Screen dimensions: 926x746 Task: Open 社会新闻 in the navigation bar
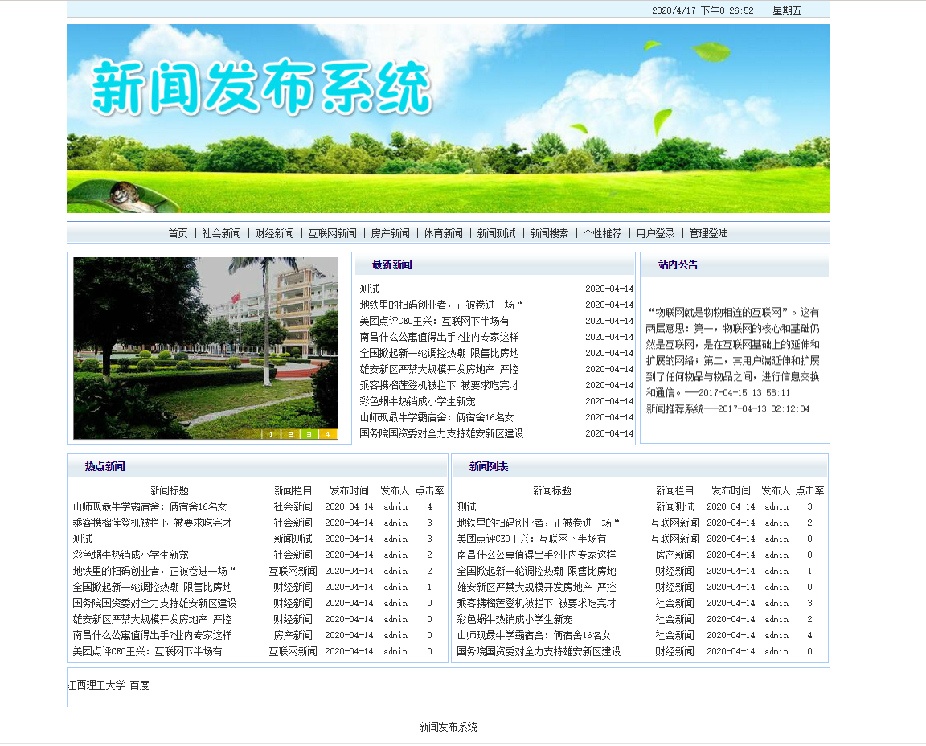point(221,233)
